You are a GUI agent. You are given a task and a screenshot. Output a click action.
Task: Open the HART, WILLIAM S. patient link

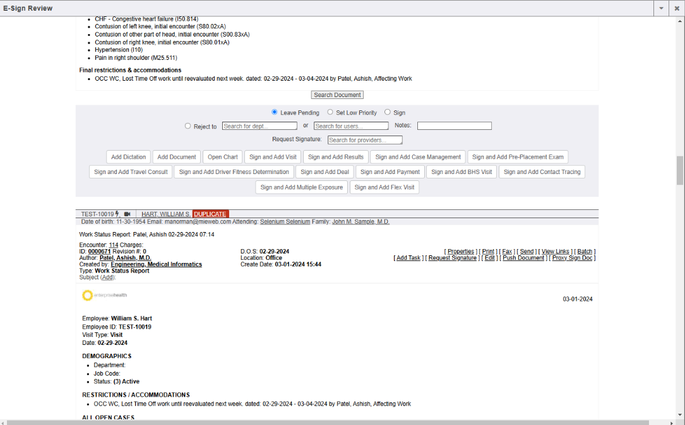(x=166, y=214)
